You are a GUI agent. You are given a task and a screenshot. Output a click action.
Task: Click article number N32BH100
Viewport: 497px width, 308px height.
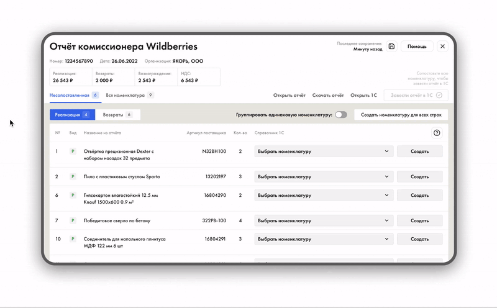[214, 151]
